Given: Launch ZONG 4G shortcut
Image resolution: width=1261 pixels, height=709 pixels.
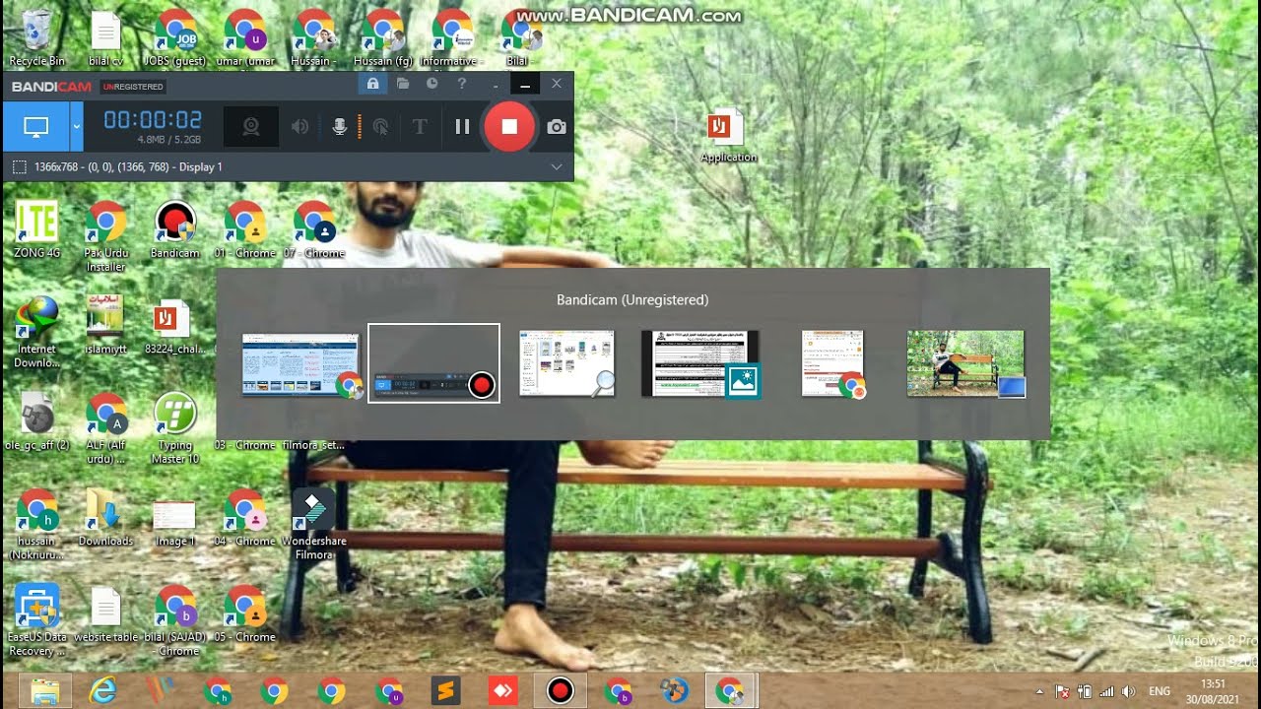Looking at the screenshot, I should click(x=36, y=230).
